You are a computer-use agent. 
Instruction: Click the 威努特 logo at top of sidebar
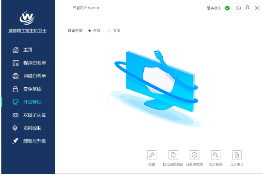[27, 17]
